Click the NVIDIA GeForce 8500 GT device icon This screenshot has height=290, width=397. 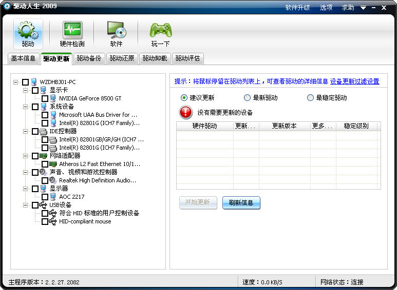53,98
